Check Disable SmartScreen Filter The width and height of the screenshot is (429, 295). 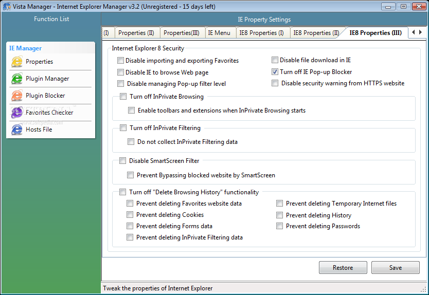[122, 160]
